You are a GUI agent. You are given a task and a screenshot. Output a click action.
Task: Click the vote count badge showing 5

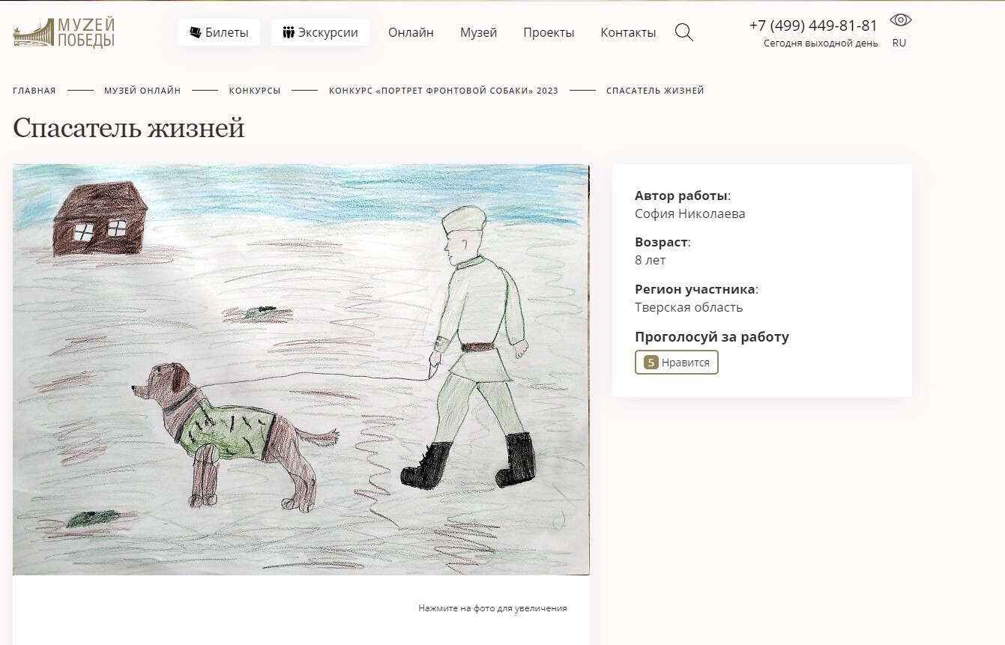[651, 363]
